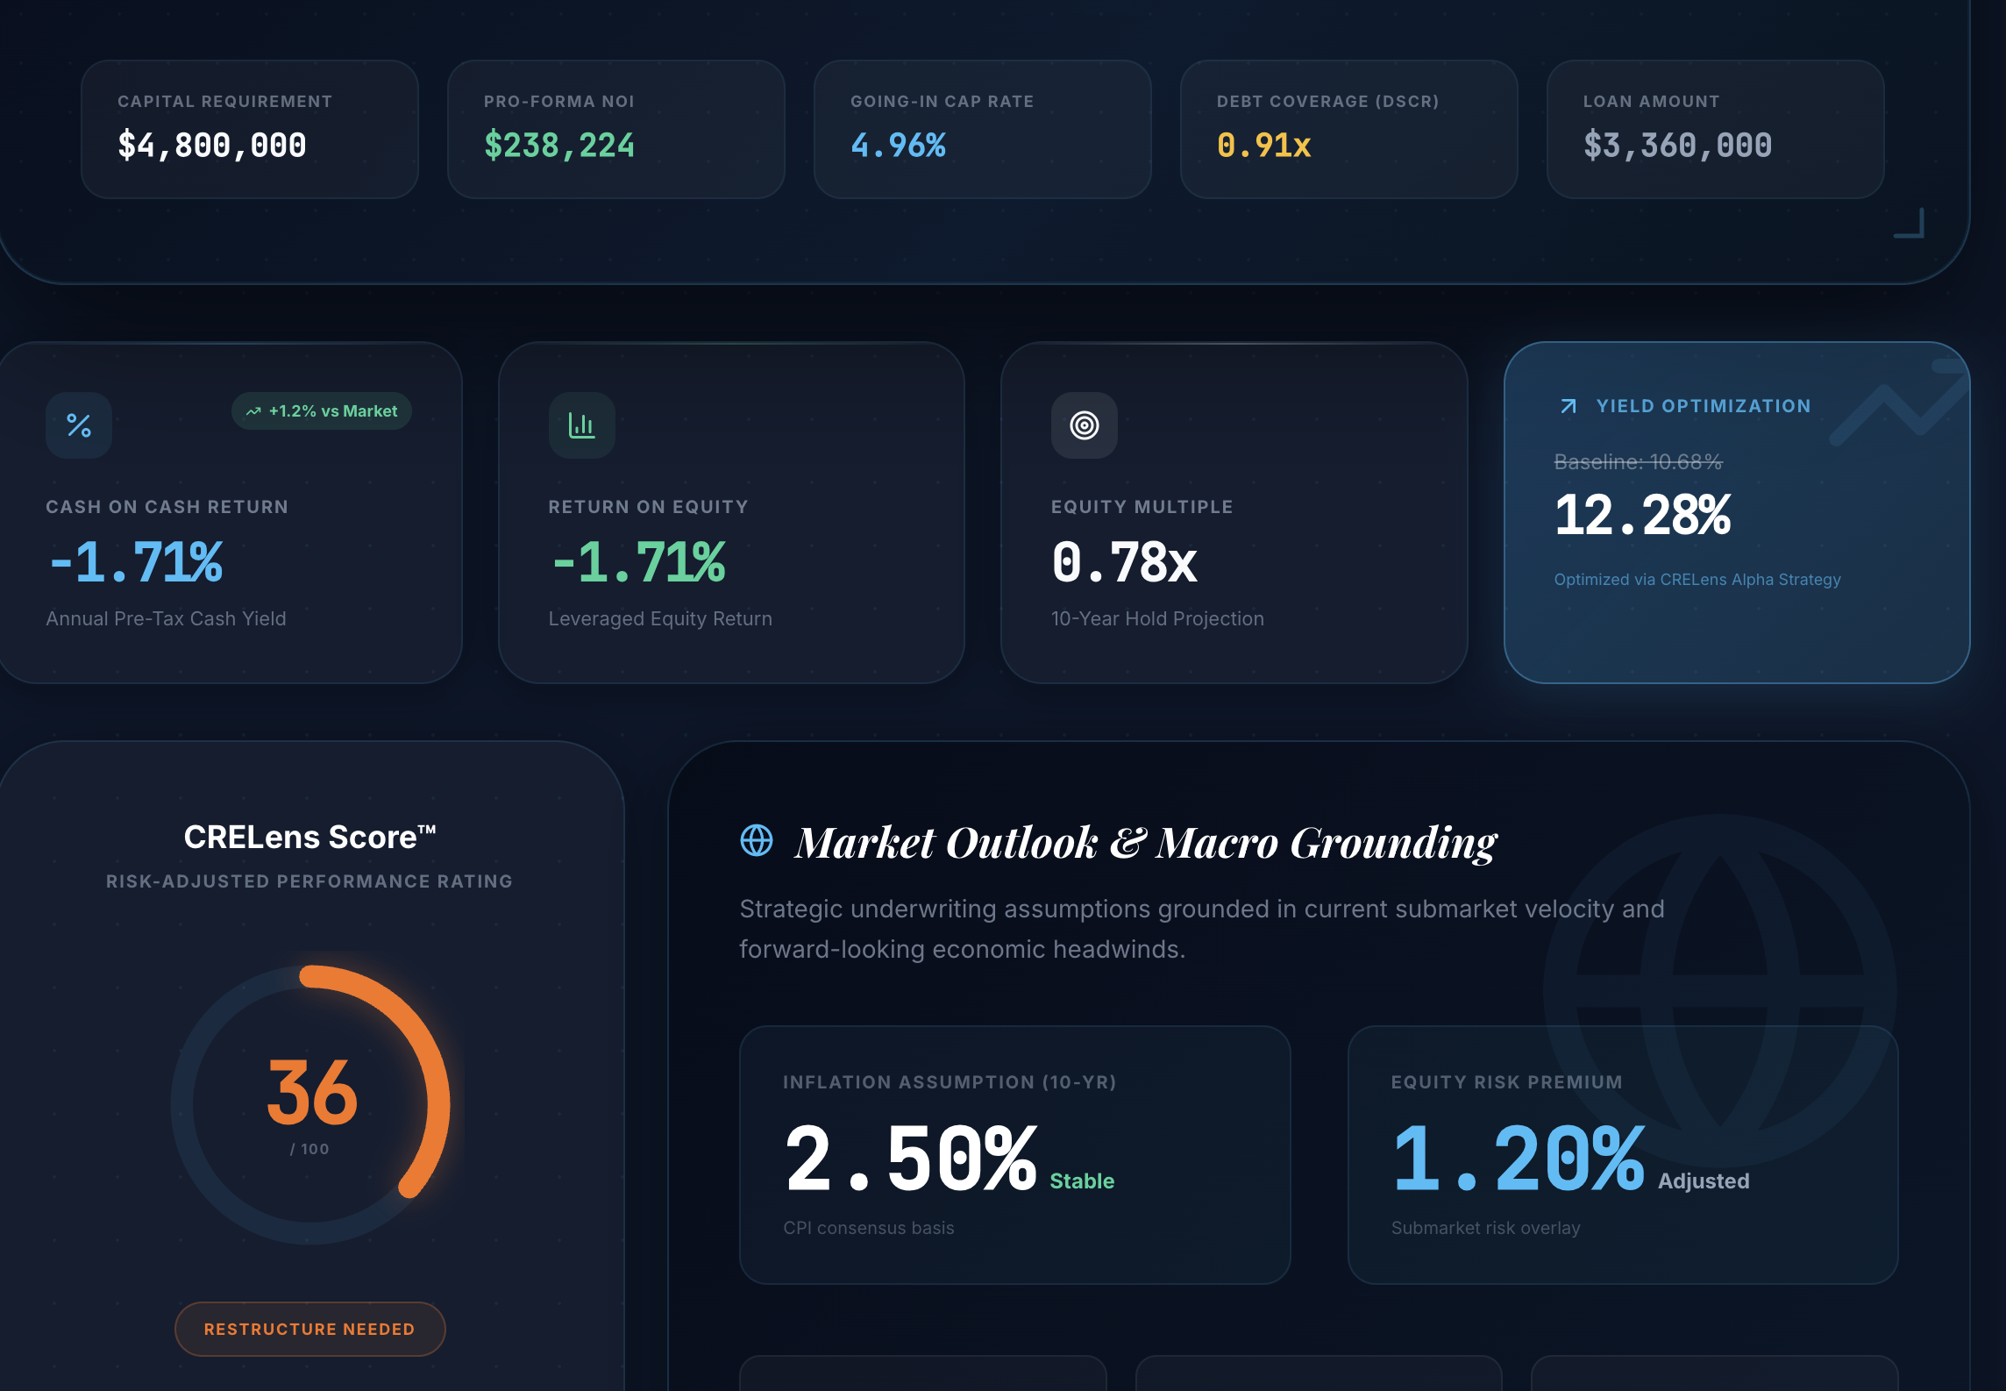Select the Pro-Forma NOI value $238,224

tap(558, 146)
